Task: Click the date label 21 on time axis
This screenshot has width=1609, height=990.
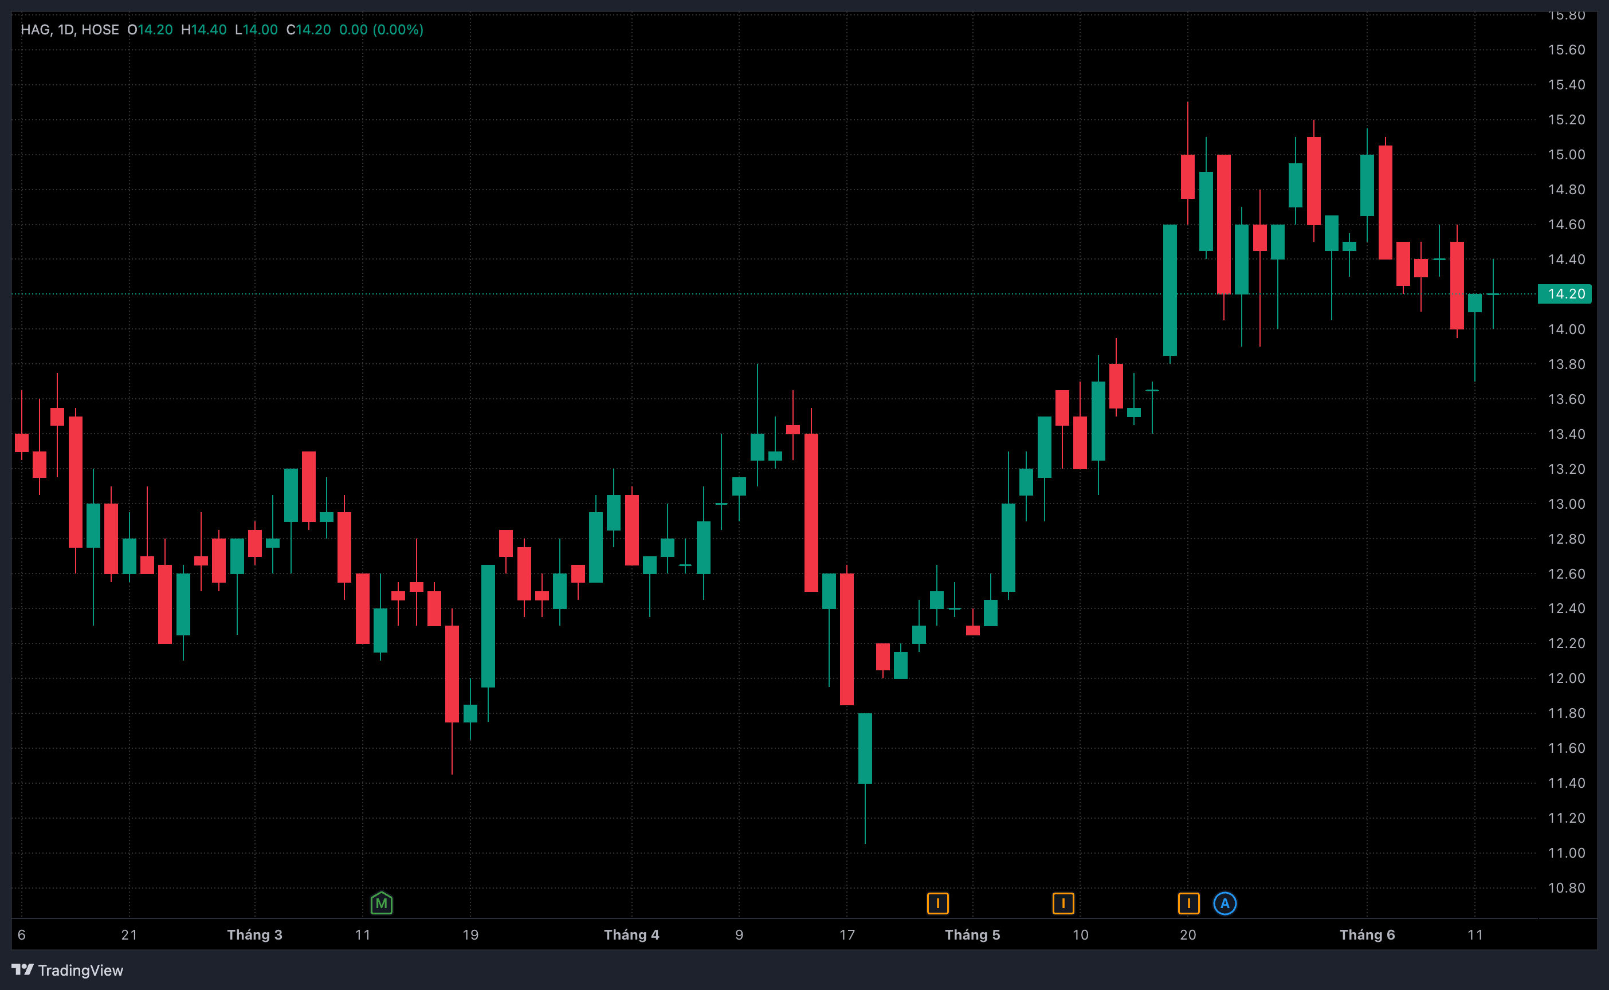Action: click(129, 934)
